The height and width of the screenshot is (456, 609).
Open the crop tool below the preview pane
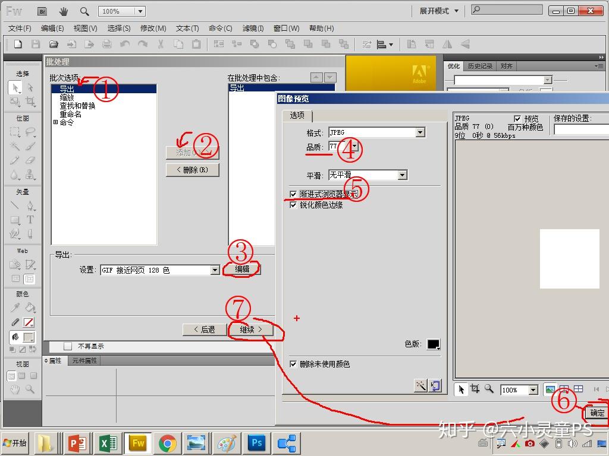tap(475, 388)
